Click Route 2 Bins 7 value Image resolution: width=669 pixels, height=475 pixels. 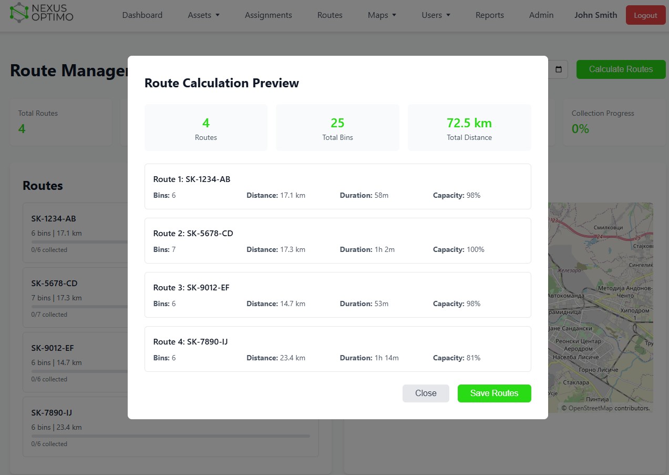point(173,249)
